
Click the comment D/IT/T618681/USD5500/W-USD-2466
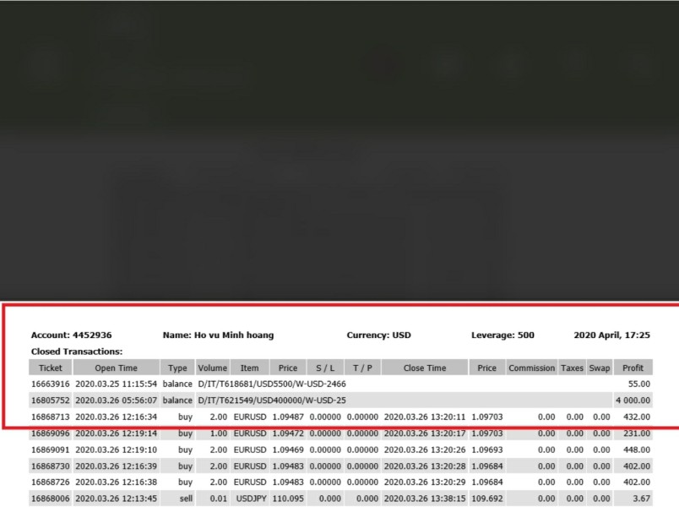(x=272, y=384)
